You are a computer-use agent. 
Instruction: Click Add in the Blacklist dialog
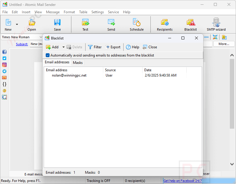(x=52, y=47)
